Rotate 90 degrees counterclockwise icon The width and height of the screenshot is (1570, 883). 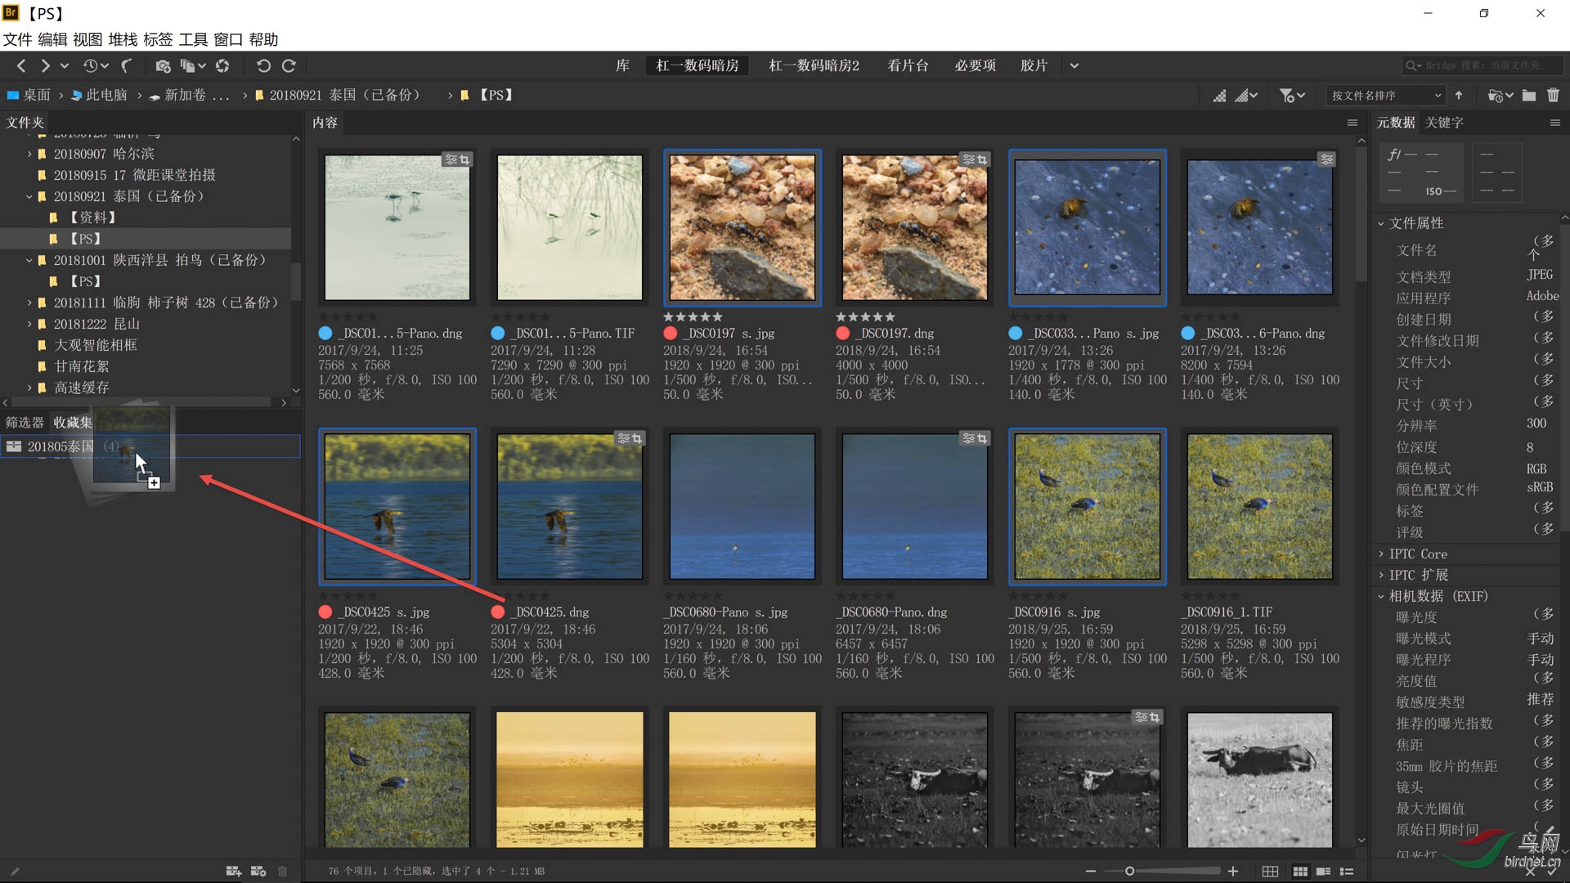[263, 65]
